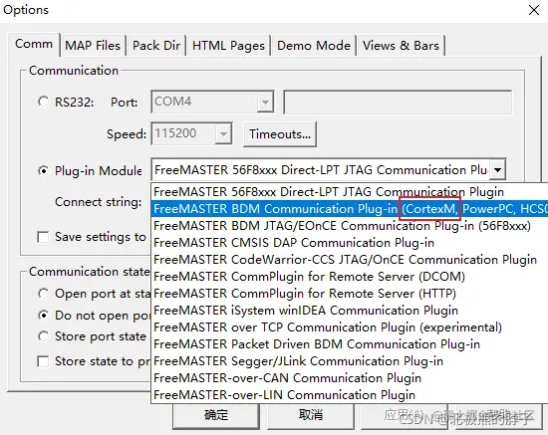Choose FreeMASTER CMSIS DAP Communication Plug-in
Image resolution: width=548 pixels, height=435 pixels.
[x=350, y=243]
